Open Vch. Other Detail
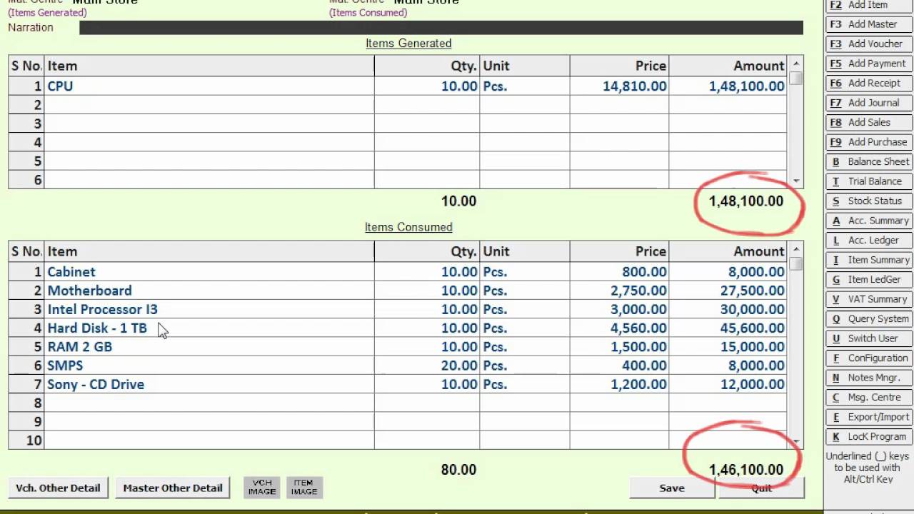914x514 pixels. pyautogui.click(x=58, y=488)
